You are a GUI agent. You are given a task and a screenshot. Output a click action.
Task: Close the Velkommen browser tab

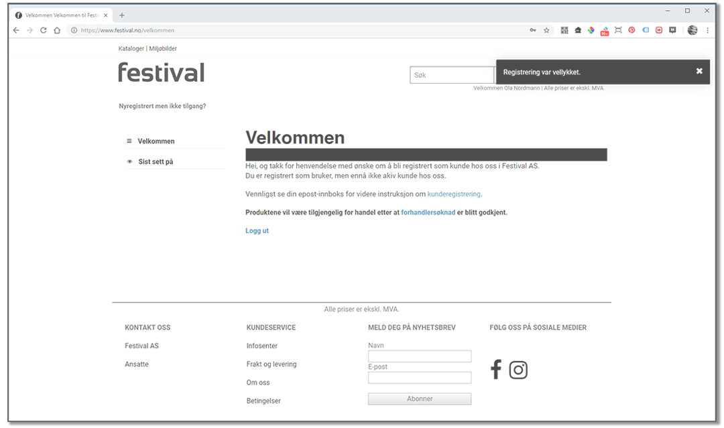click(105, 15)
